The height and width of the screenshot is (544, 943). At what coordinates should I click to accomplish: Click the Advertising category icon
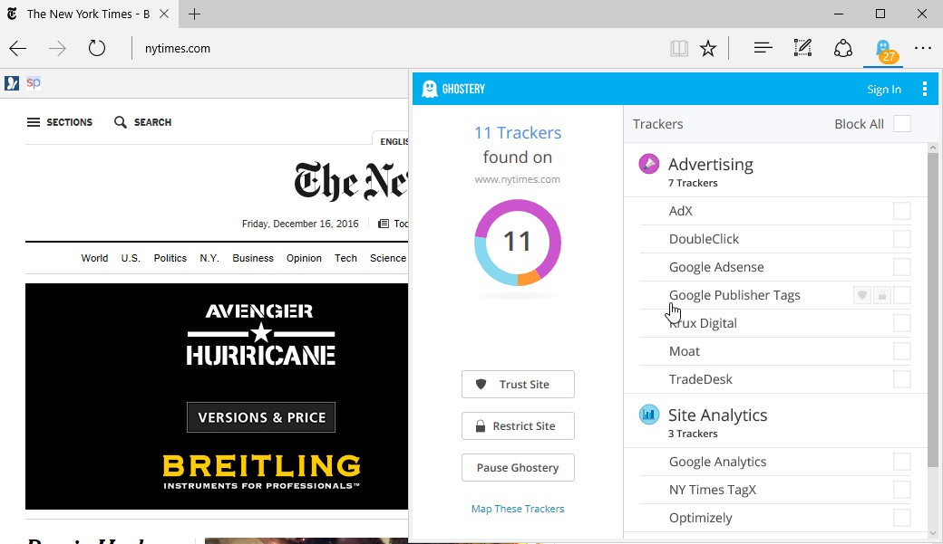pyautogui.click(x=648, y=164)
